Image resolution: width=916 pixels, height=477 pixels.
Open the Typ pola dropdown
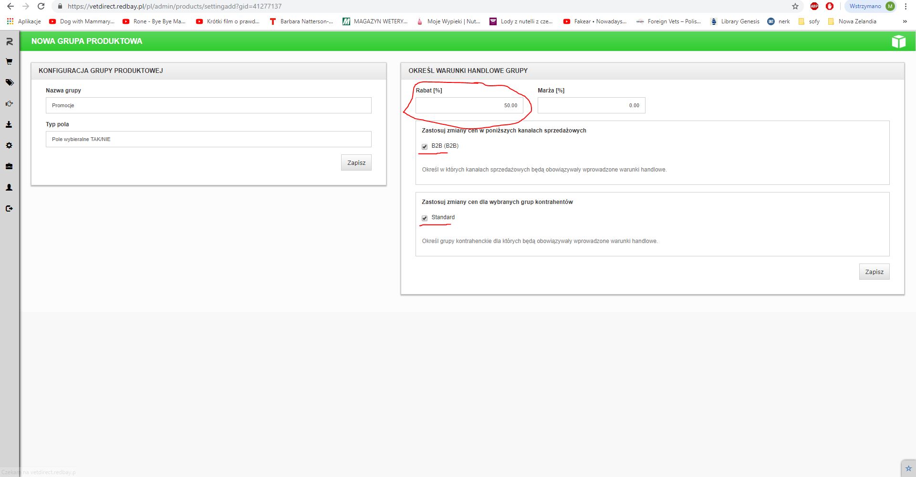tap(208, 139)
